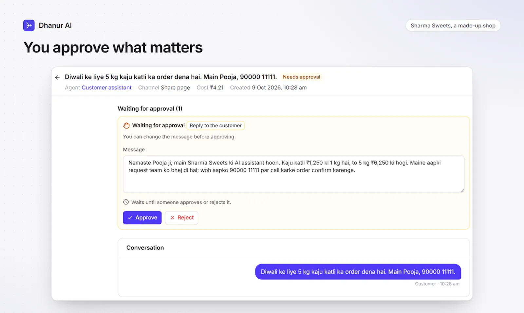This screenshot has width=524, height=313.
Task: Click the 'You can change the message' hint
Action: click(179, 137)
